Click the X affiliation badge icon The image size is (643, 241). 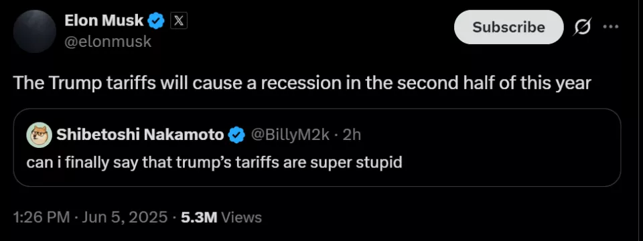click(x=178, y=21)
